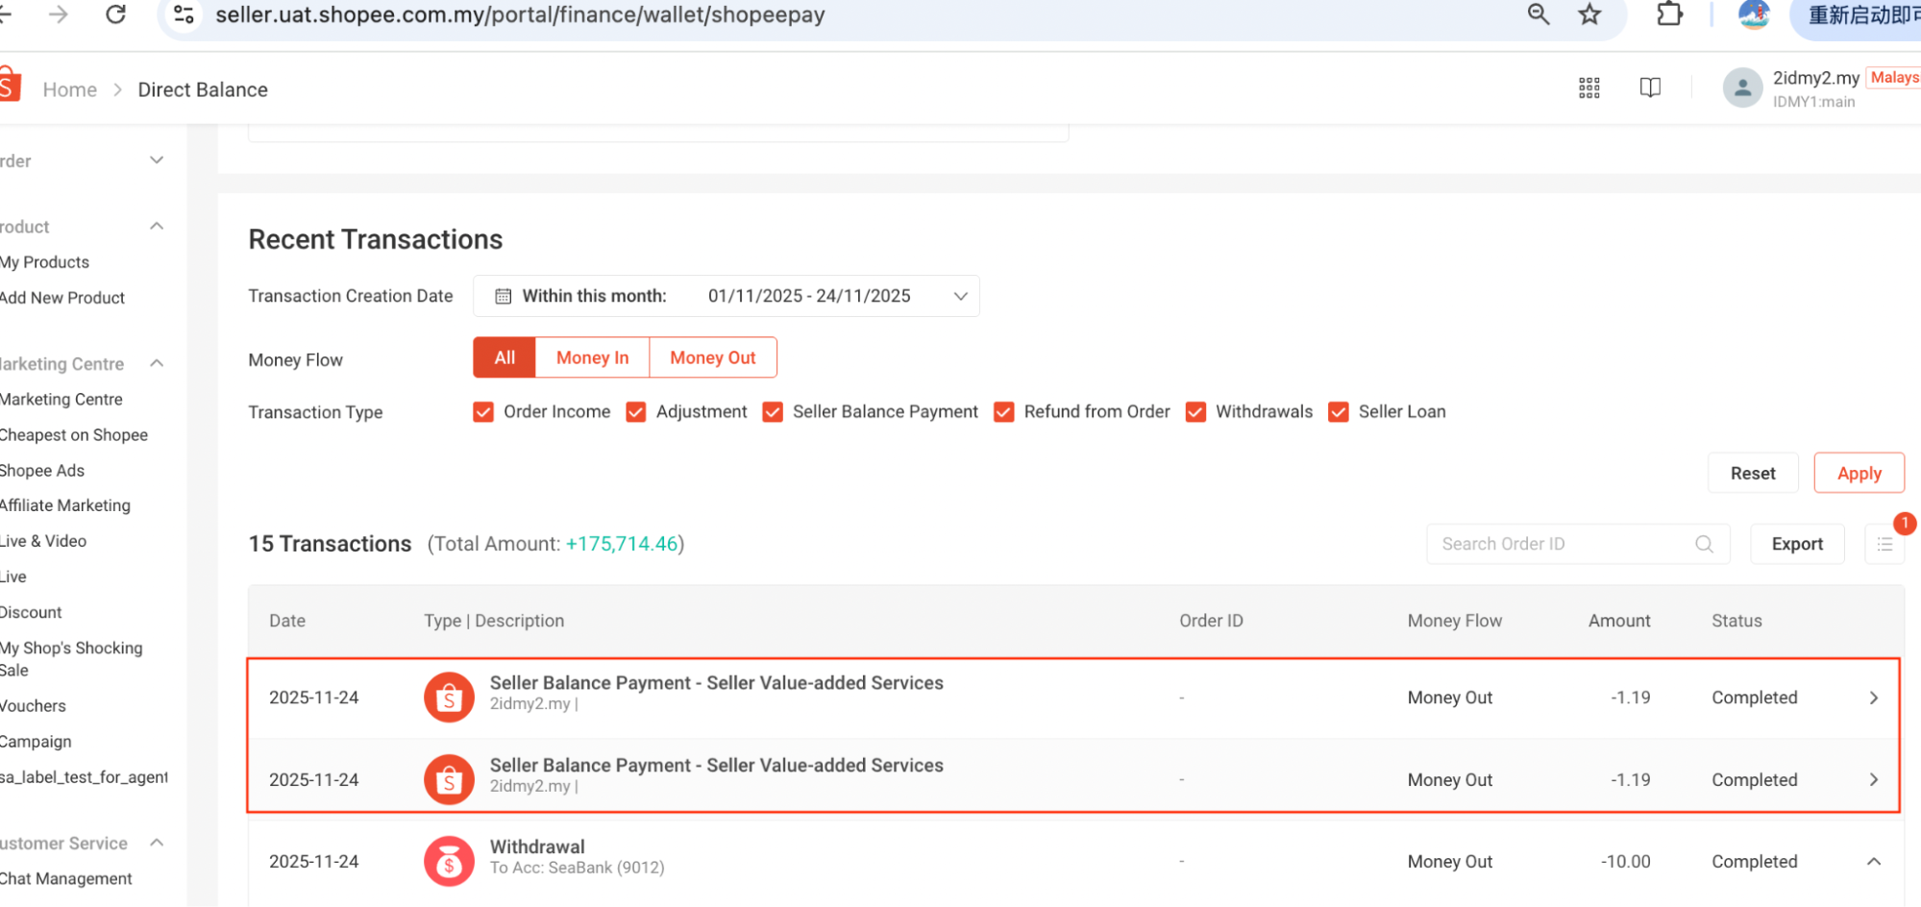Collapse the Withdrawal transaction row details

(x=1873, y=862)
